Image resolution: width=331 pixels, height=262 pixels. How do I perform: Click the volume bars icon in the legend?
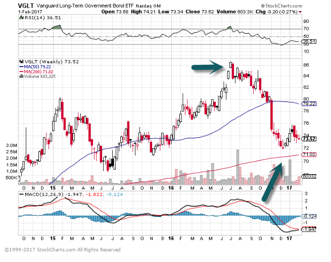[21, 76]
